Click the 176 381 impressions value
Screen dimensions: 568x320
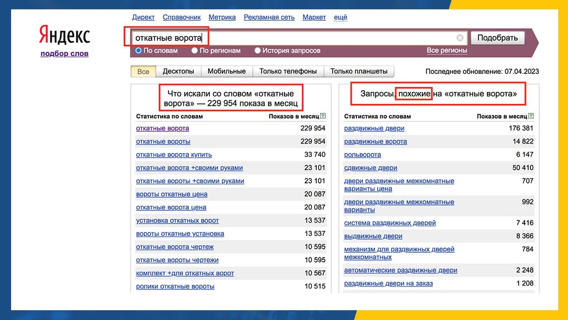[521, 128]
